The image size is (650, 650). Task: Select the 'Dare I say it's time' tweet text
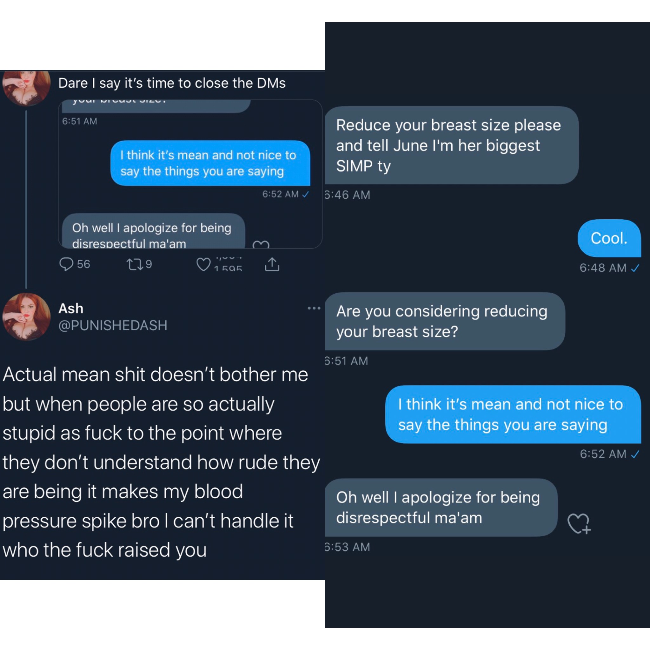pos(172,83)
